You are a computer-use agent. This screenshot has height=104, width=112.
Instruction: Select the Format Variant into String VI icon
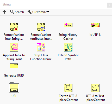click(x=14, y=27)
